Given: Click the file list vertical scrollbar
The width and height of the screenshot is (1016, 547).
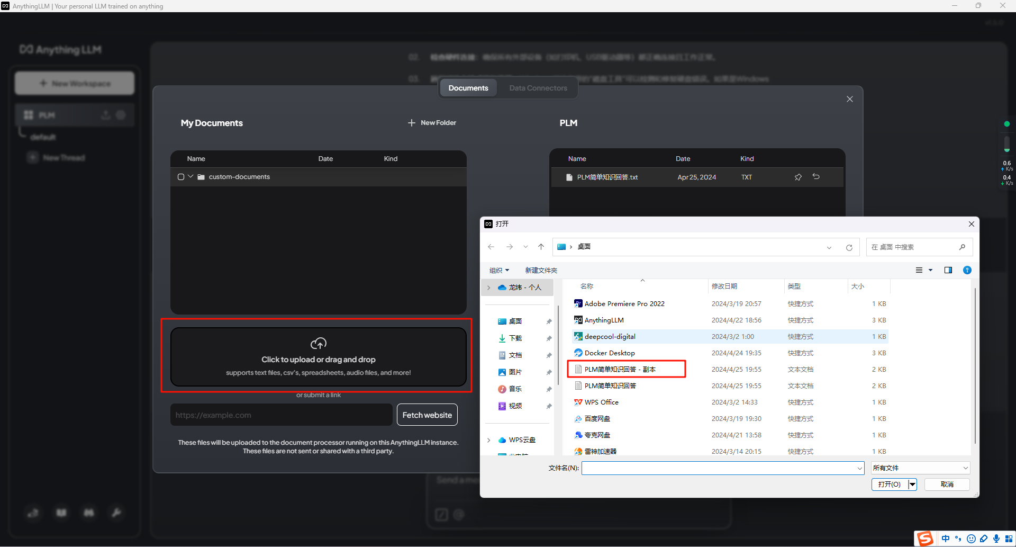Looking at the screenshot, I should 975,365.
